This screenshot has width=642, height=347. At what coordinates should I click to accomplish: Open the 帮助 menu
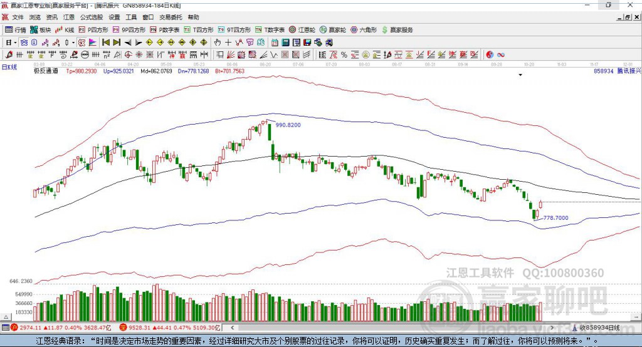tap(193, 17)
